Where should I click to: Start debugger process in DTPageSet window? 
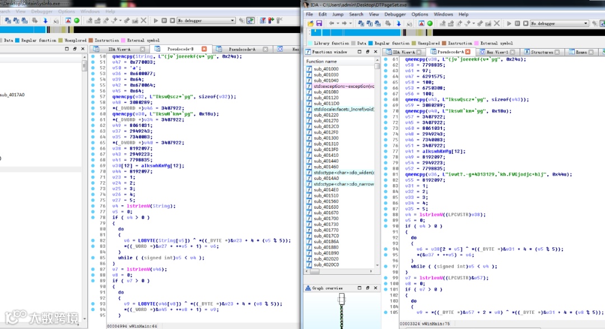[509, 23]
